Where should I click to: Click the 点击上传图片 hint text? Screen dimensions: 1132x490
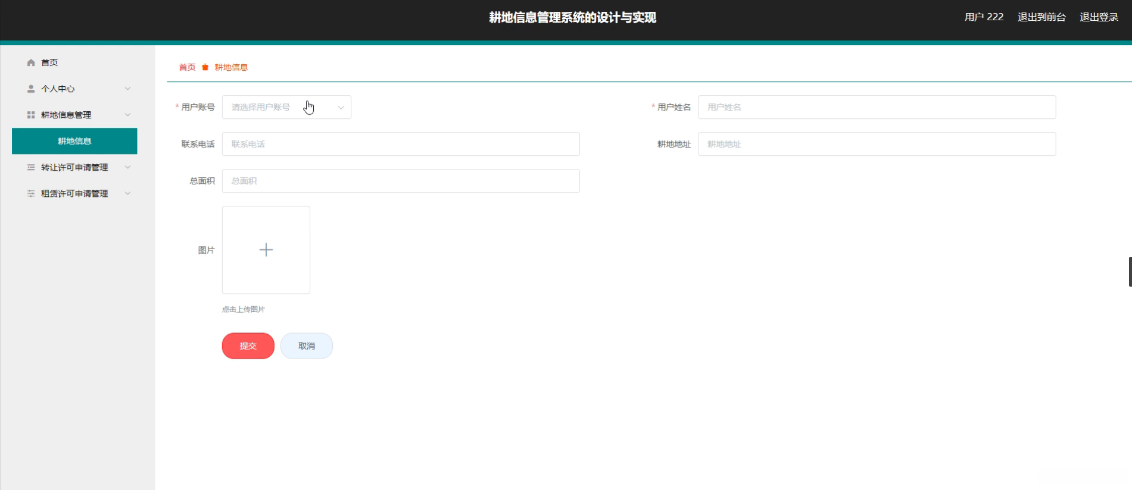click(244, 309)
